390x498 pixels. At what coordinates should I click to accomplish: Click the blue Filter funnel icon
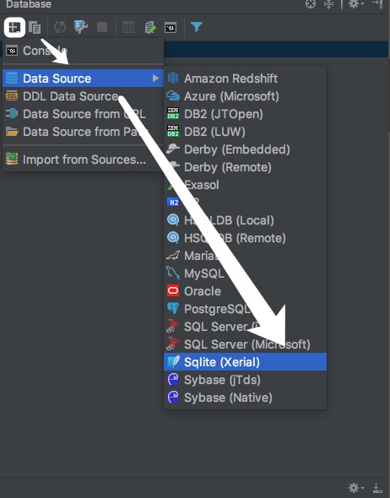tap(197, 27)
